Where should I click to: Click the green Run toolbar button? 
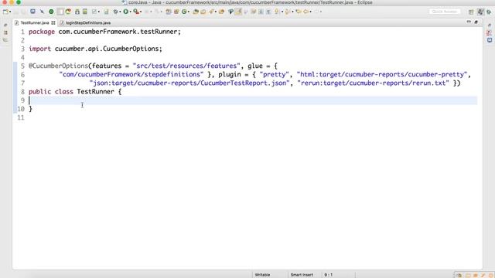(x=125, y=12)
